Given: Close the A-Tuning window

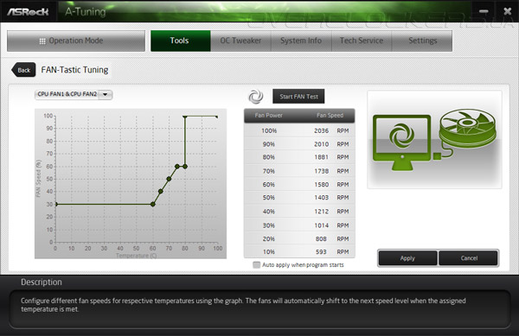Looking at the screenshot, I should coord(507,11).
